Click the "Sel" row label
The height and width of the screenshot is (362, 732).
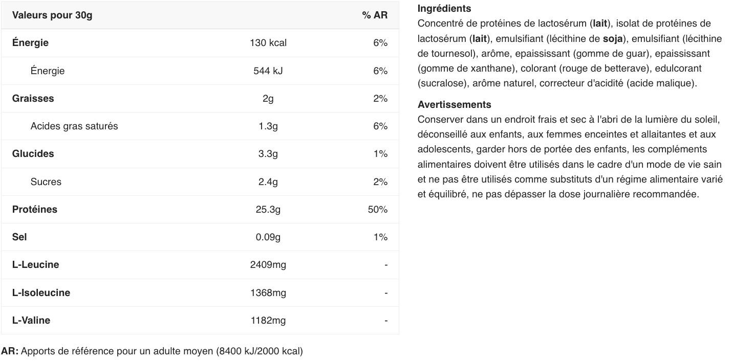tap(19, 237)
